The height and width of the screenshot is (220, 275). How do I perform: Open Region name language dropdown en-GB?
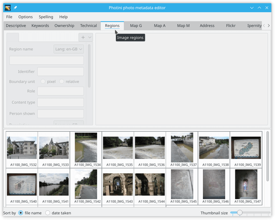[x=69, y=49]
